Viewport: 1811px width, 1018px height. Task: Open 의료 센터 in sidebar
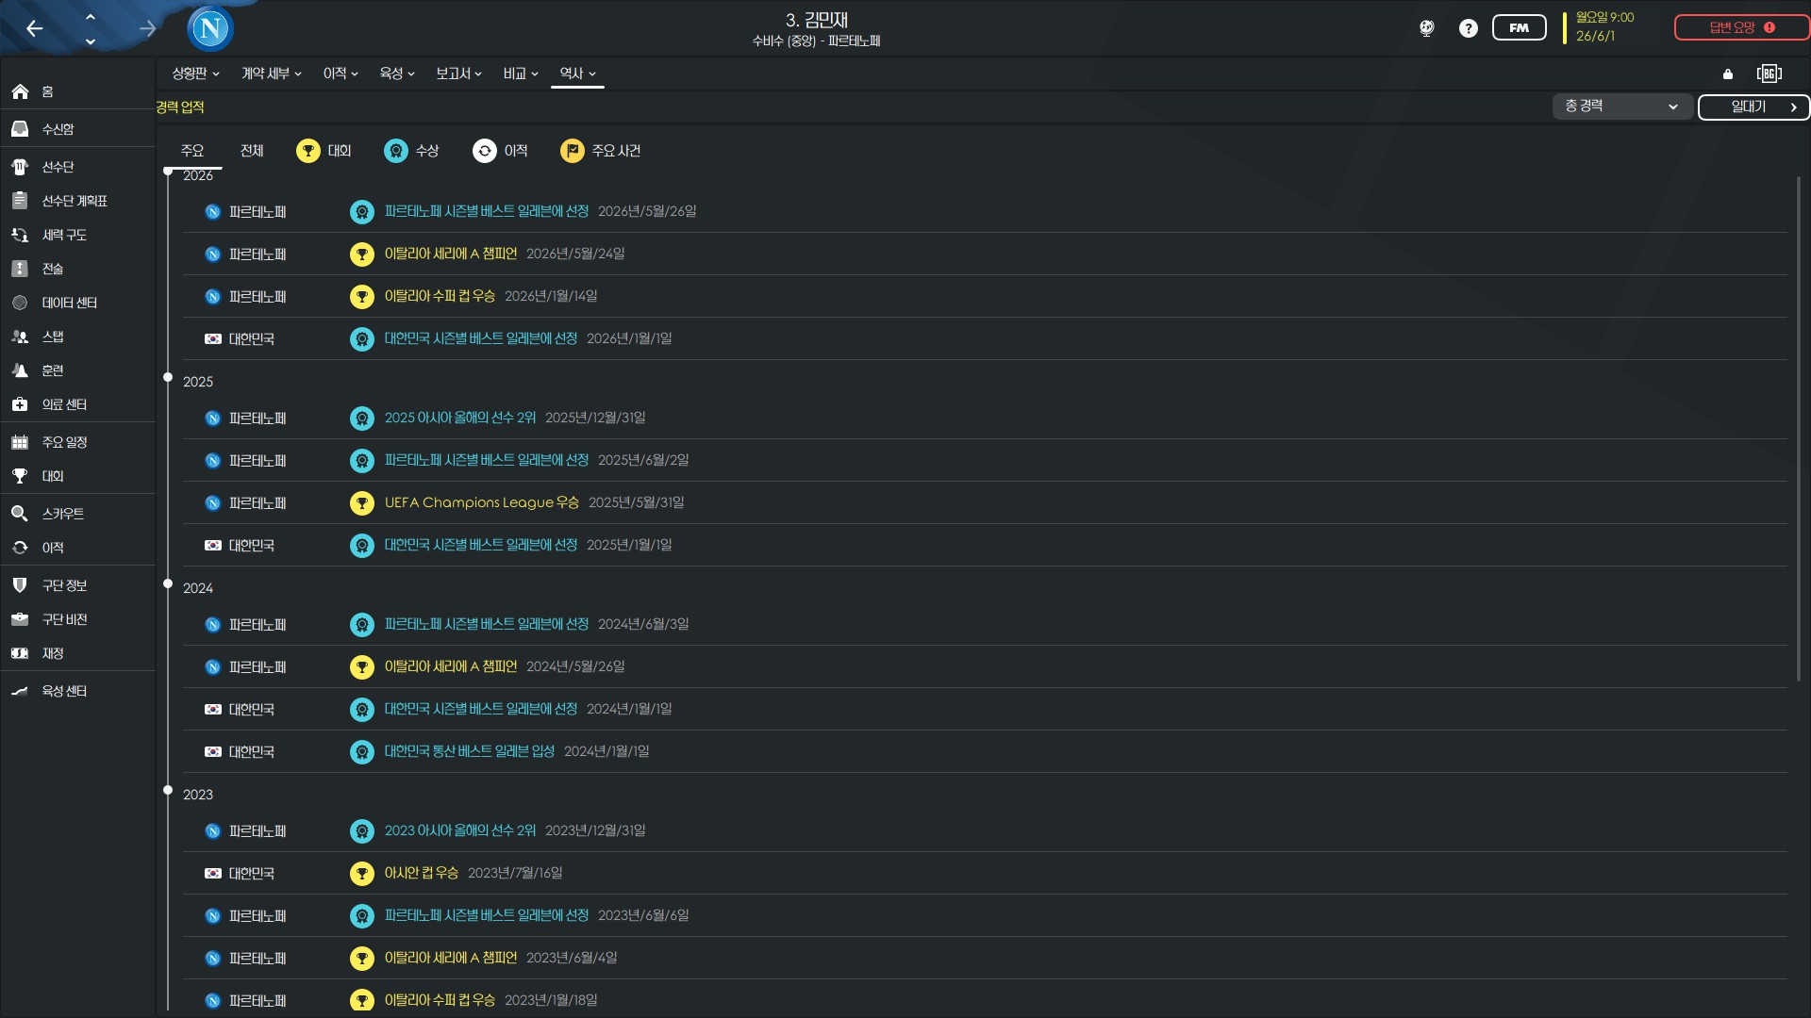[x=77, y=404]
